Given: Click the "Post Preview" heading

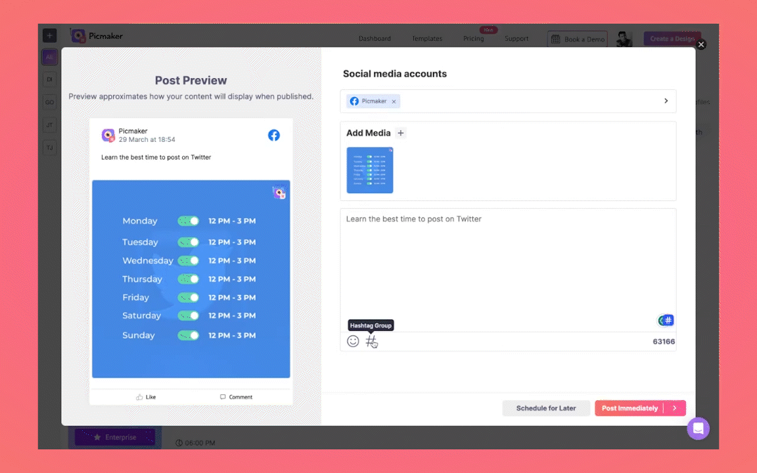Looking at the screenshot, I should 191,81.
